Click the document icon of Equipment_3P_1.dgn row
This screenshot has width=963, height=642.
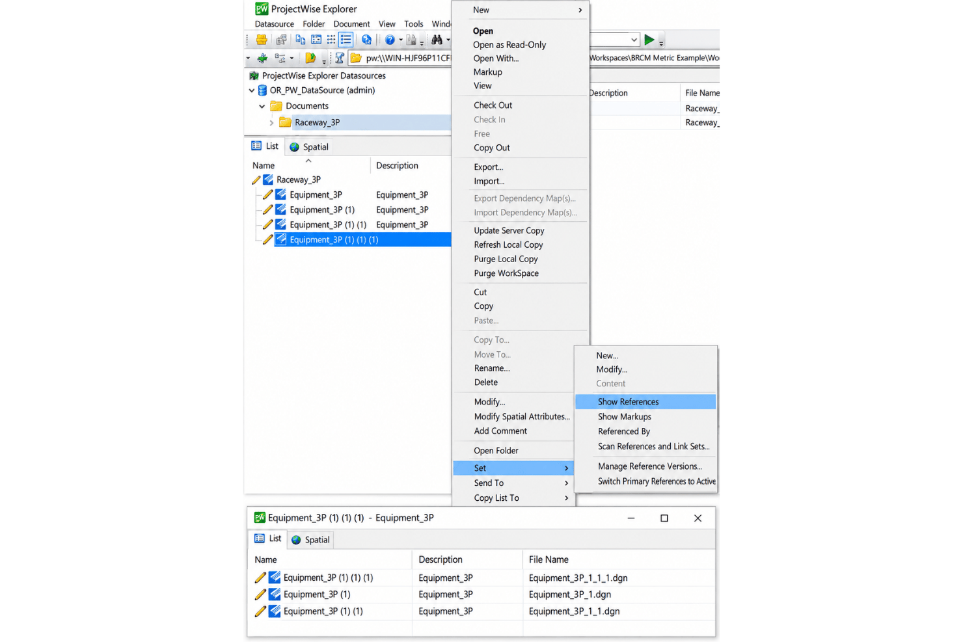(275, 595)
